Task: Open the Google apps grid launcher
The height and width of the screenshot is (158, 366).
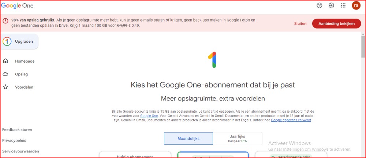Action: tap(343, 5)
